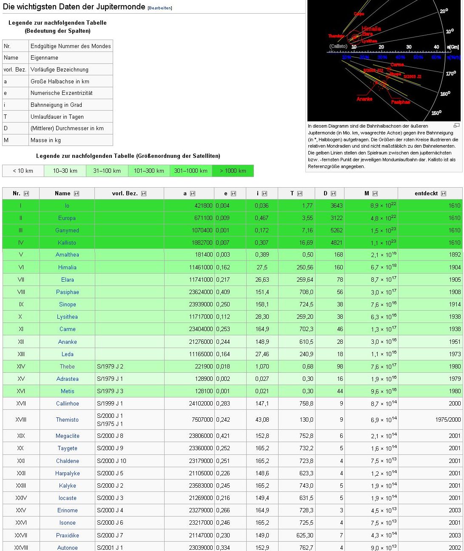The image size is (464, 551).
Task: Click the '> 1000 km' legend swatch
Action: [x=233, y=171]
